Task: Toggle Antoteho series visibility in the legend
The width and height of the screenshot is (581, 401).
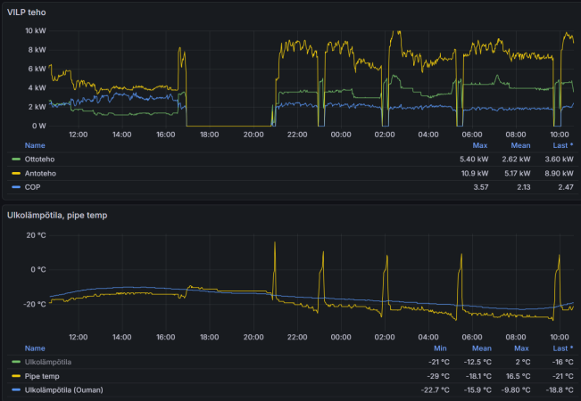Action: [39, 173]
